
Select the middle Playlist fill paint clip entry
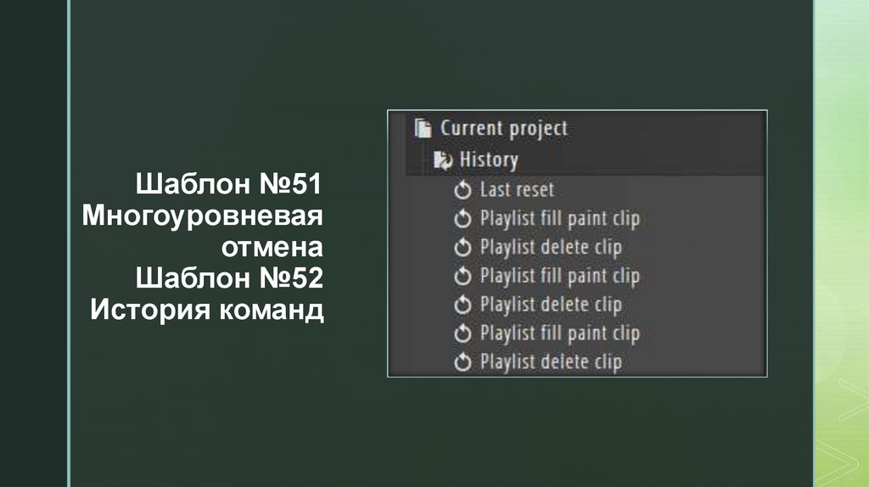(x=559, y=277)
